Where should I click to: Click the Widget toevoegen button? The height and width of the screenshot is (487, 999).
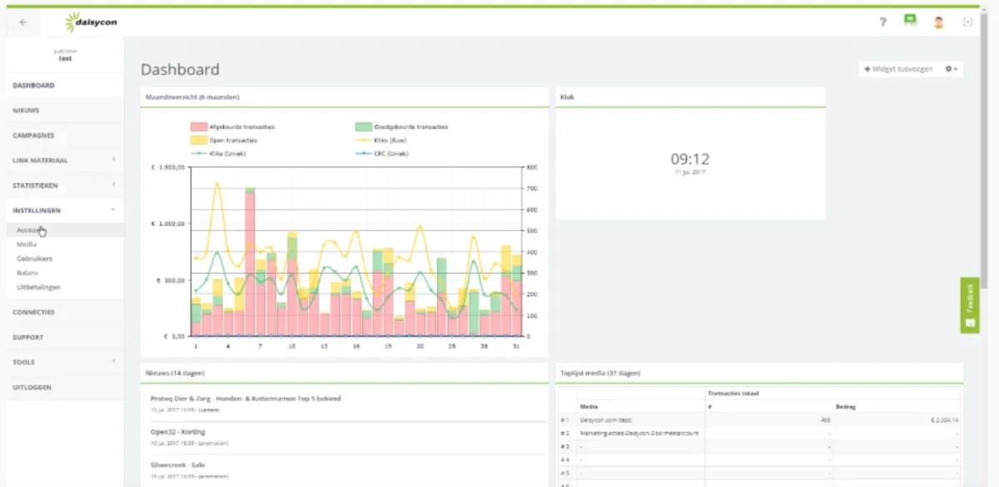897,69
